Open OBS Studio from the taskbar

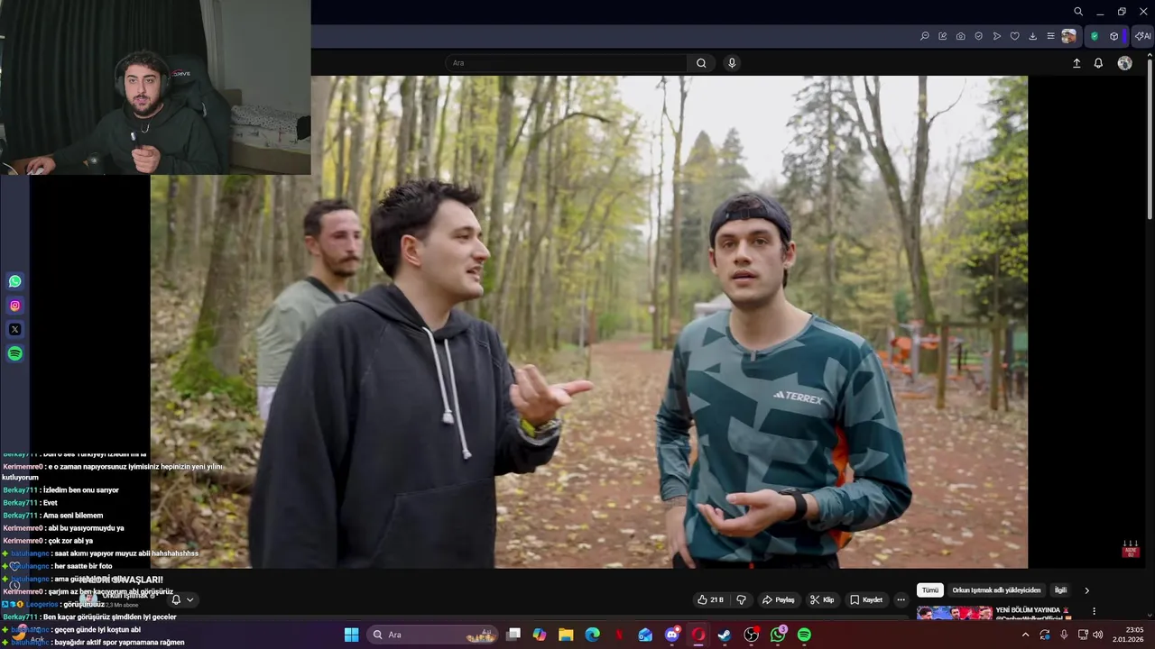[751, 635]
